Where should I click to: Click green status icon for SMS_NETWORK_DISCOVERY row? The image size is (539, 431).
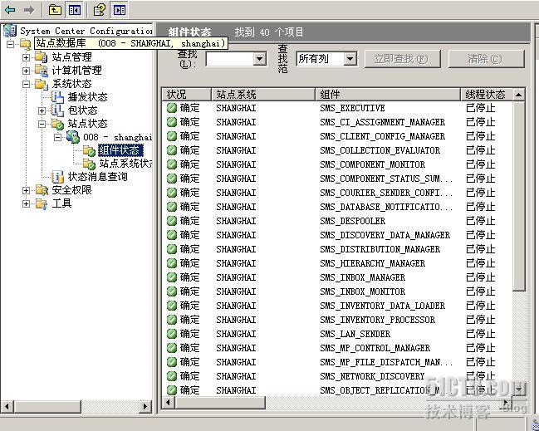coord(172,376)
